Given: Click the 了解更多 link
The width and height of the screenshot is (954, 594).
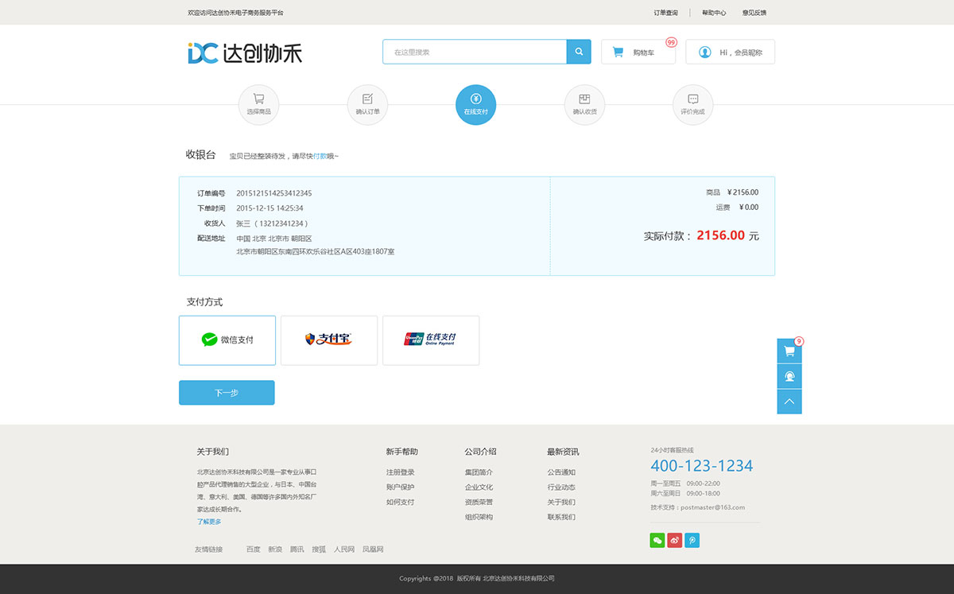Looking at the screenshot, I should click(x=208, y=520).
